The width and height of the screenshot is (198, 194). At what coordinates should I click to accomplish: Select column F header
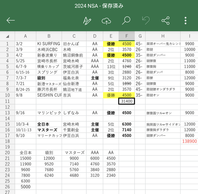point(127,36)
